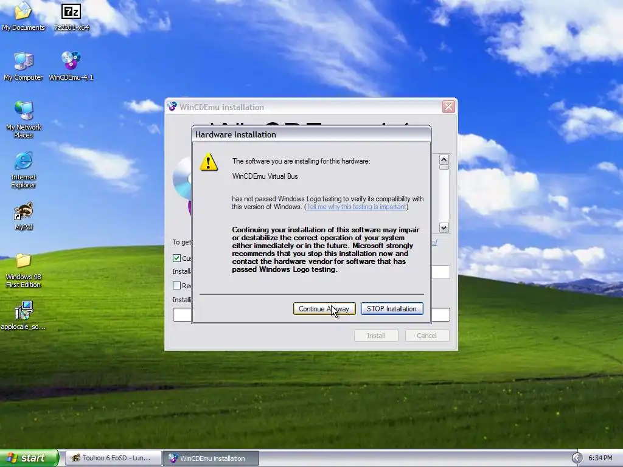
Task: Select the 7z2201-x64 installer icon
Action: pos(71,16)
